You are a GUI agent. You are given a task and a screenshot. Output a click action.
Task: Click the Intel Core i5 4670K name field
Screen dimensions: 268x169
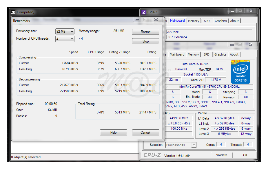[196, 64]
